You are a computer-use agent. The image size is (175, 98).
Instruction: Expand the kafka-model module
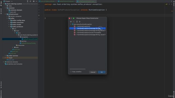pyautogui.click(x=9, y=24)
